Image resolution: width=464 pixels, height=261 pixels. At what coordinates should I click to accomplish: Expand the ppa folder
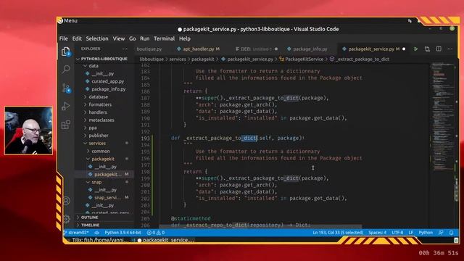pos(93,128)
